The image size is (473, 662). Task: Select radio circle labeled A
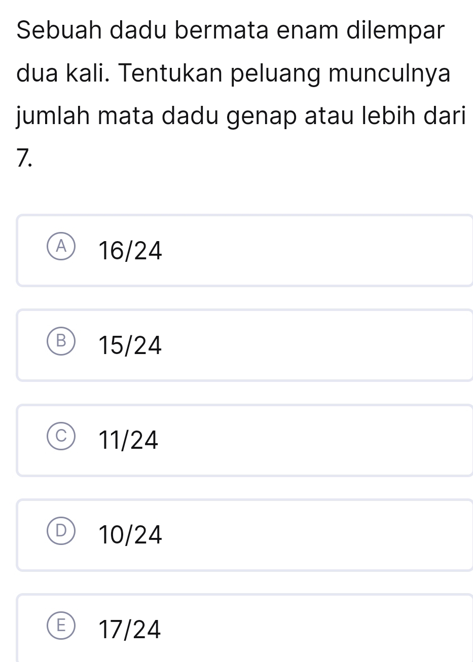[x=61, y=248]
